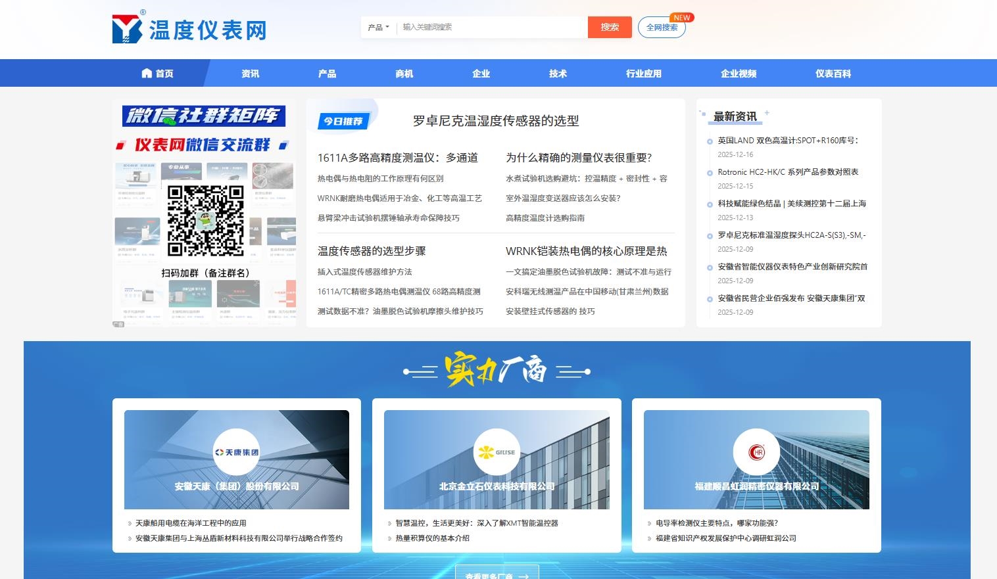
Task: Click the WeChat group QR code
Action: click(205, 220)
